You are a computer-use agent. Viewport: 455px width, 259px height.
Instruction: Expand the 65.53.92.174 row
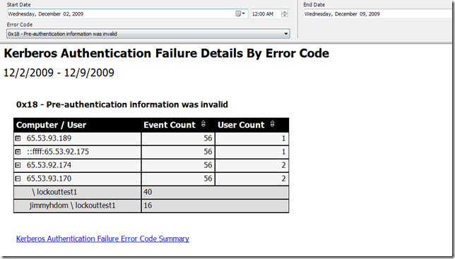pyautogui.click(x=18, y=165)
